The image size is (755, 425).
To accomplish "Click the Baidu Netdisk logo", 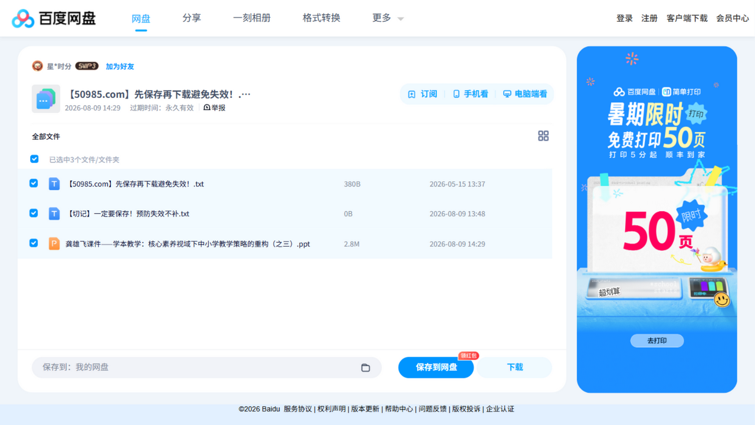I will tap(54, 18).
